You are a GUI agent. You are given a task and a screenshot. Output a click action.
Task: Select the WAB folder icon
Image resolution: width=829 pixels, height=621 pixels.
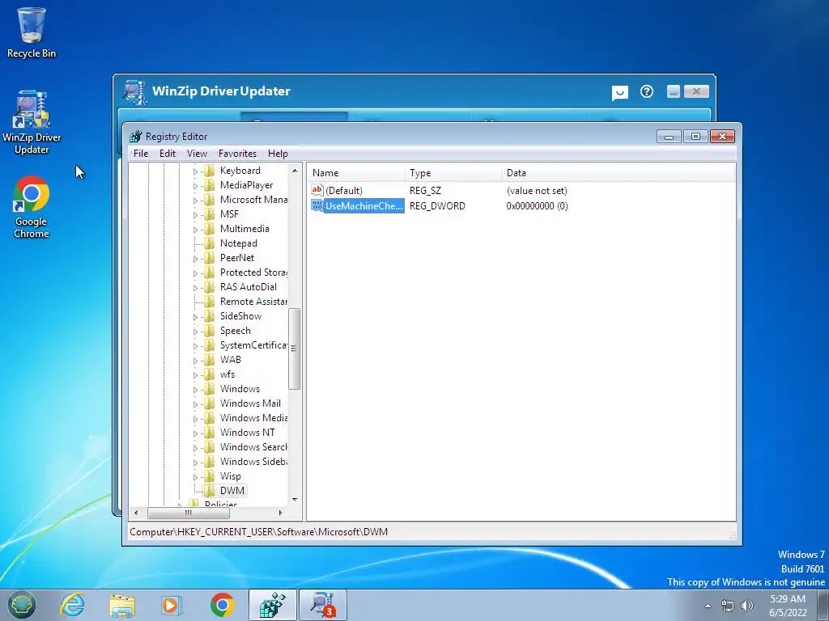pos(210,360)
